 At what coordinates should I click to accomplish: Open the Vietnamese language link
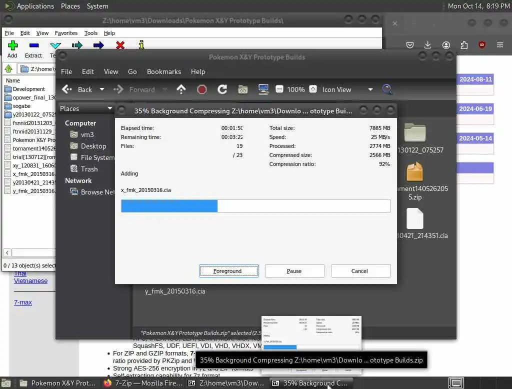(30, 281)
